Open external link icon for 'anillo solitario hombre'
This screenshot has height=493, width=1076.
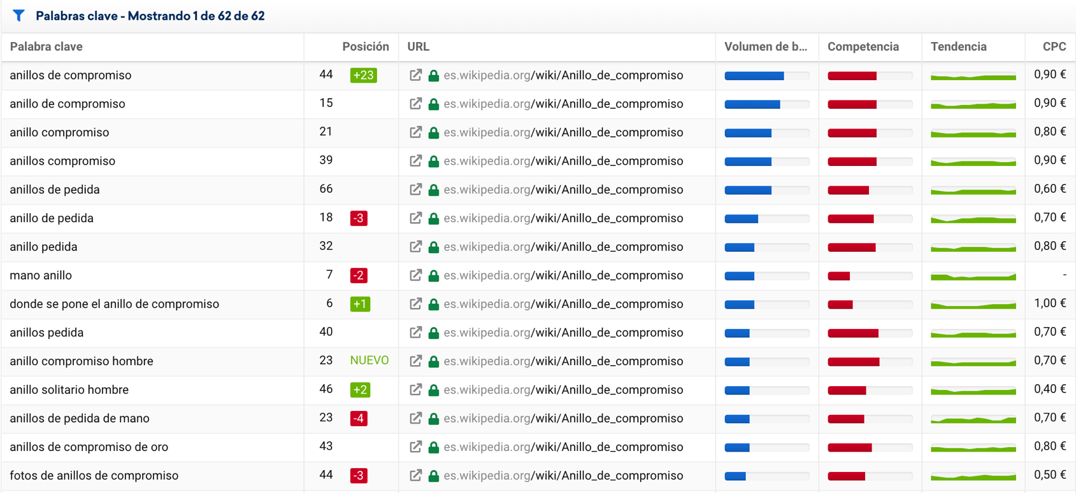point(415,390)
